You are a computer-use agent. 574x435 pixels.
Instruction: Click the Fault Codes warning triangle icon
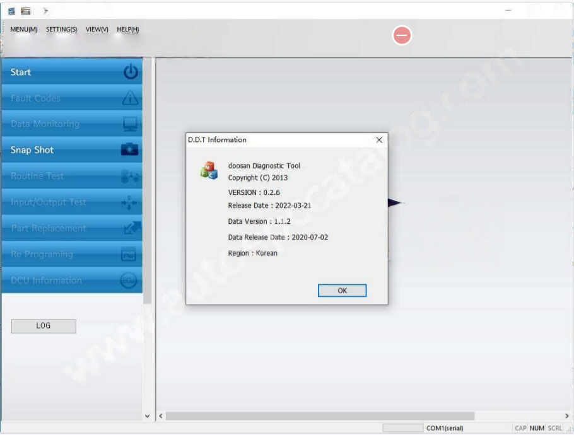click(x=130, y=98)
